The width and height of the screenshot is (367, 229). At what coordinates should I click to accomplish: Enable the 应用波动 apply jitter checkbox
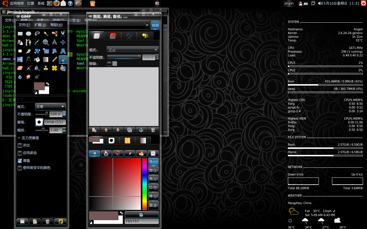point(20,153)
